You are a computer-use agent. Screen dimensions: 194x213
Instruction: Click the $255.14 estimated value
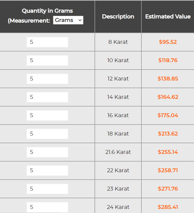click(168, 152)
